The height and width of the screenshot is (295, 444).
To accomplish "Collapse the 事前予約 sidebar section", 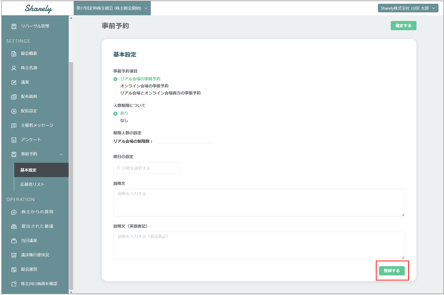I will (x=61, y=154).
